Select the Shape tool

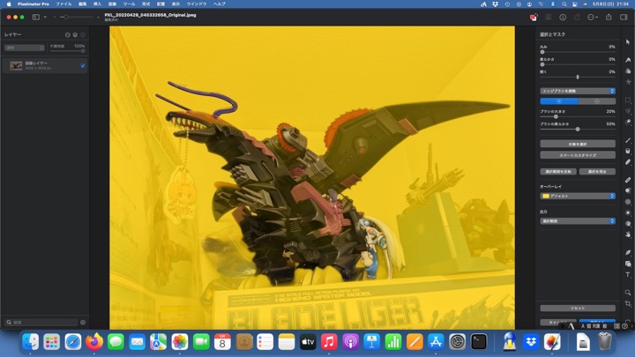click(628, 264)
